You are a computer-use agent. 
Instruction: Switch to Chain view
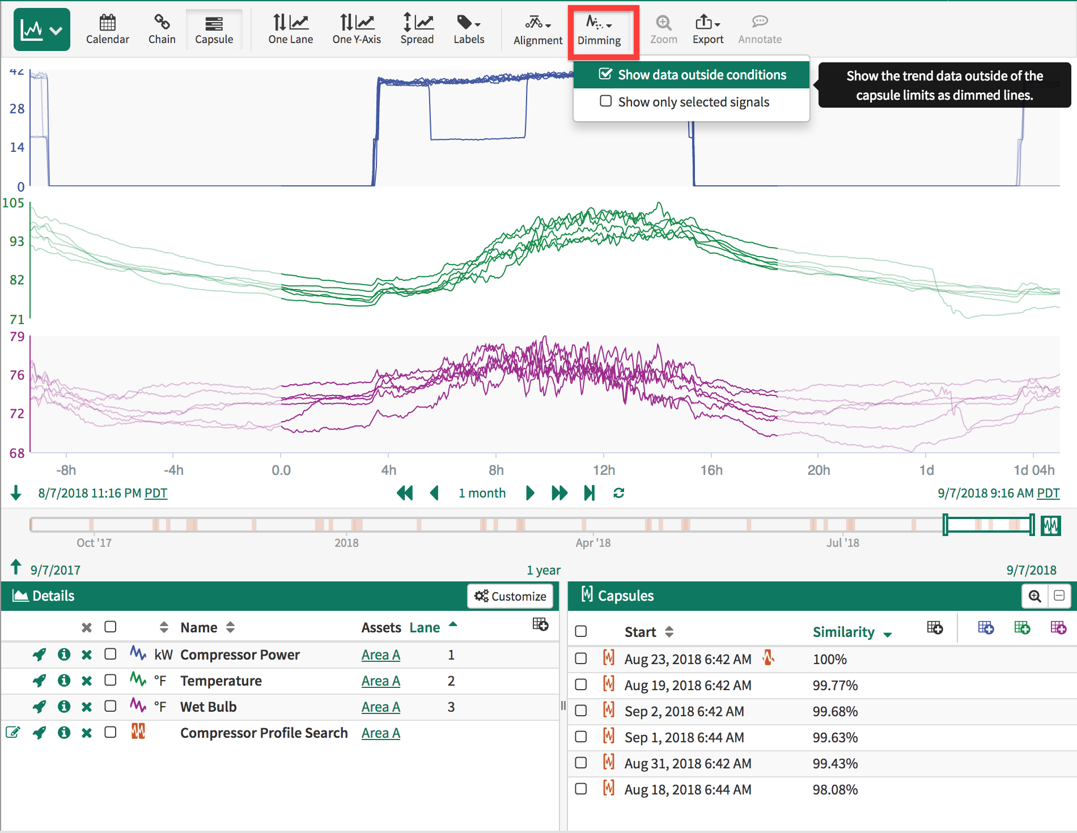pos(162,29)
